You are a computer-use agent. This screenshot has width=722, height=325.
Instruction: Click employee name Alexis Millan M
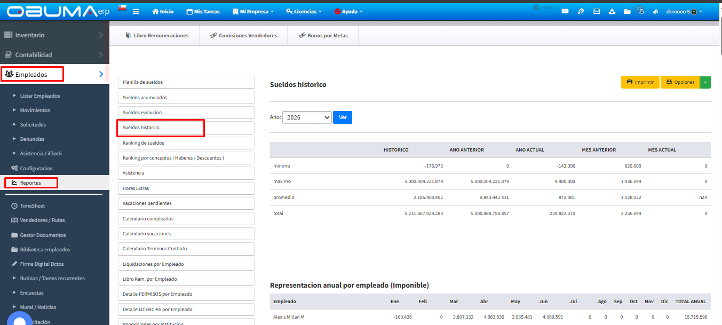tap(289, 317)
